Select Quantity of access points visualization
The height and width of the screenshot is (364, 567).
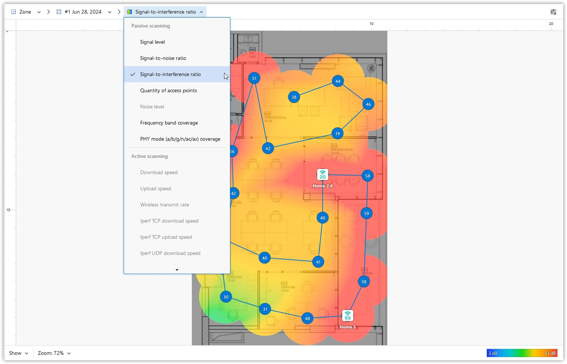coord(168,90)
